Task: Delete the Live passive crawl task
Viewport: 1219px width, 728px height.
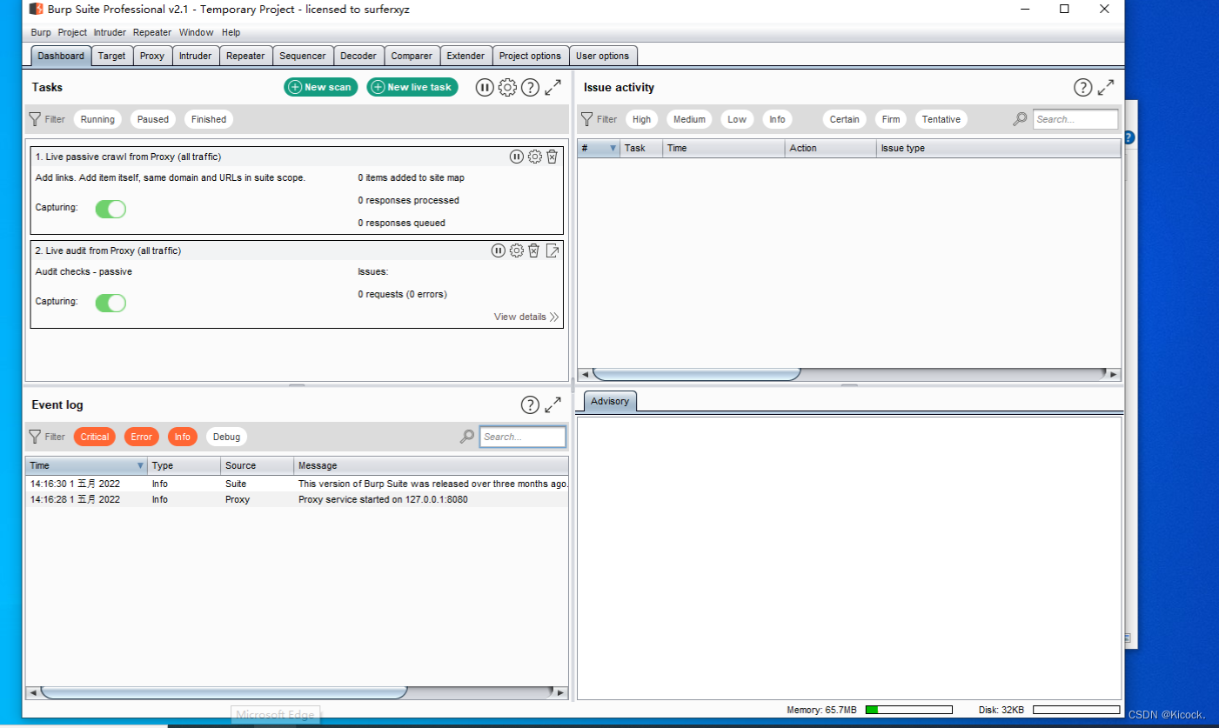Action: [552, 157]
